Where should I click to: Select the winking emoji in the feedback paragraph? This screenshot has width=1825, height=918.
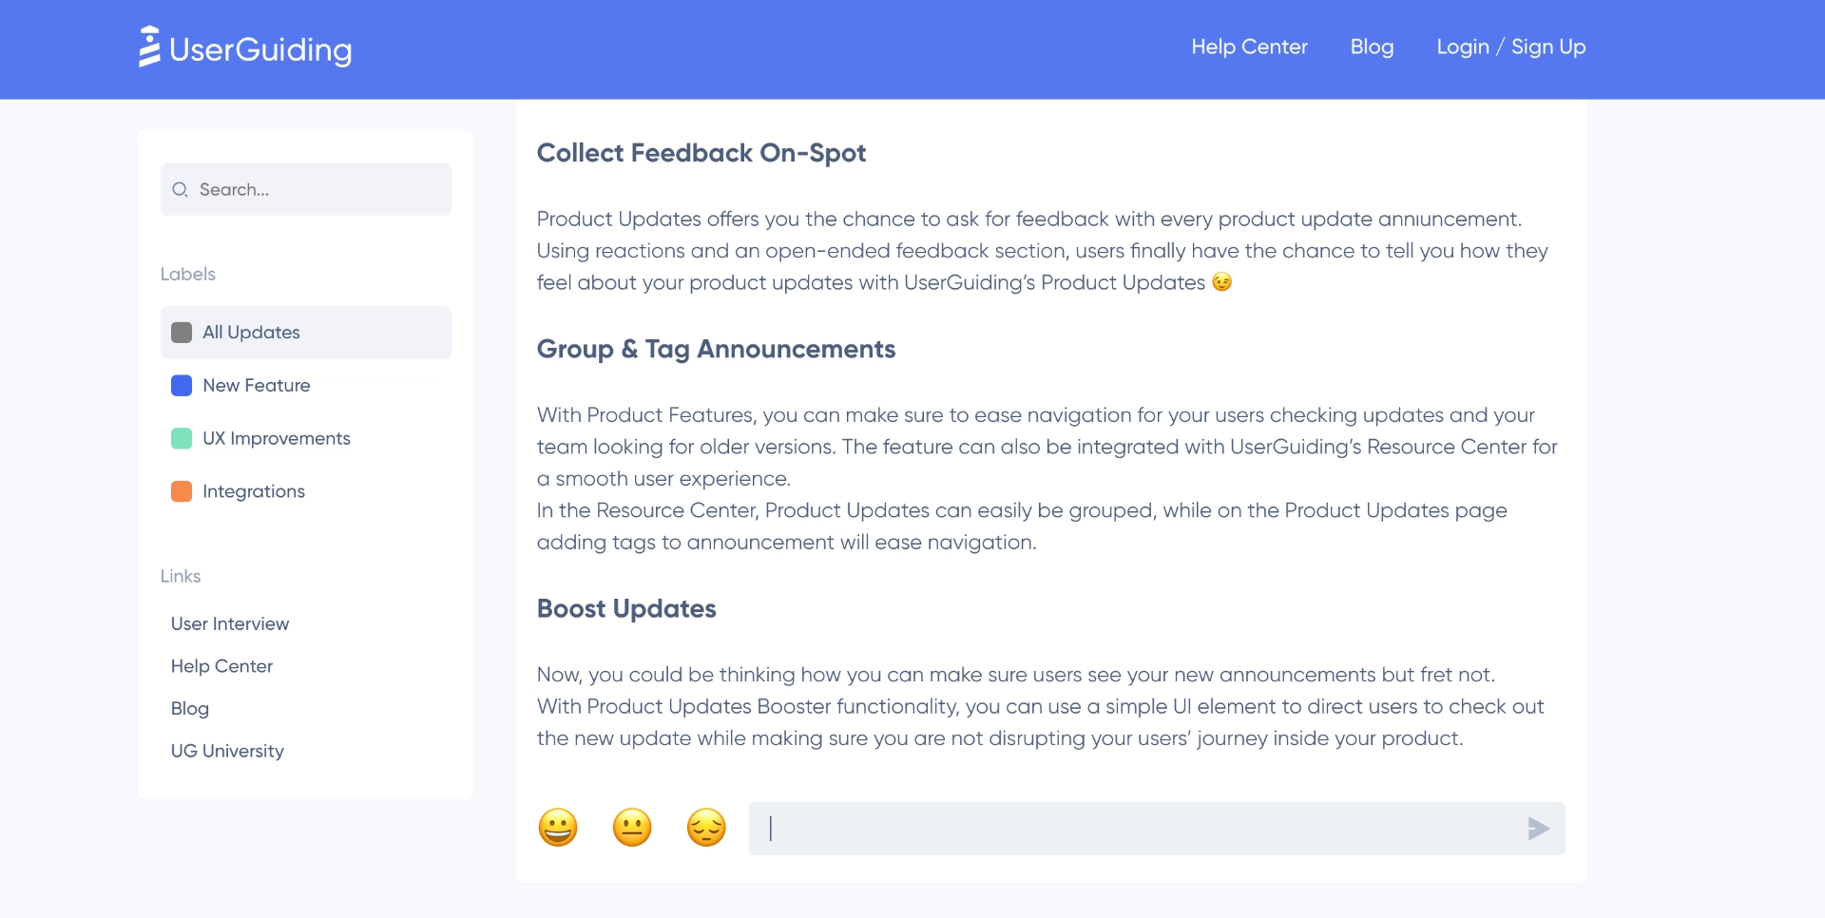[x=1222, y=281]
